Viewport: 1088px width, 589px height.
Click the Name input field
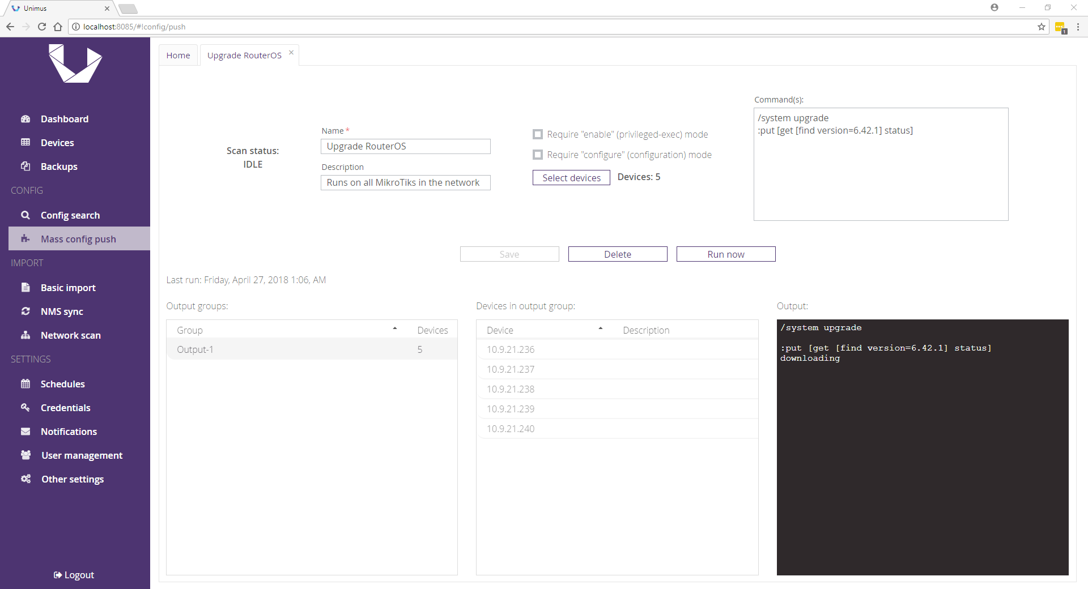[x=406, y=146]
